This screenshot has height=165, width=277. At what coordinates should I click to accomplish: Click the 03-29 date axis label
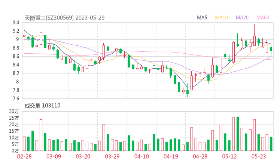[x=112, y=156]
